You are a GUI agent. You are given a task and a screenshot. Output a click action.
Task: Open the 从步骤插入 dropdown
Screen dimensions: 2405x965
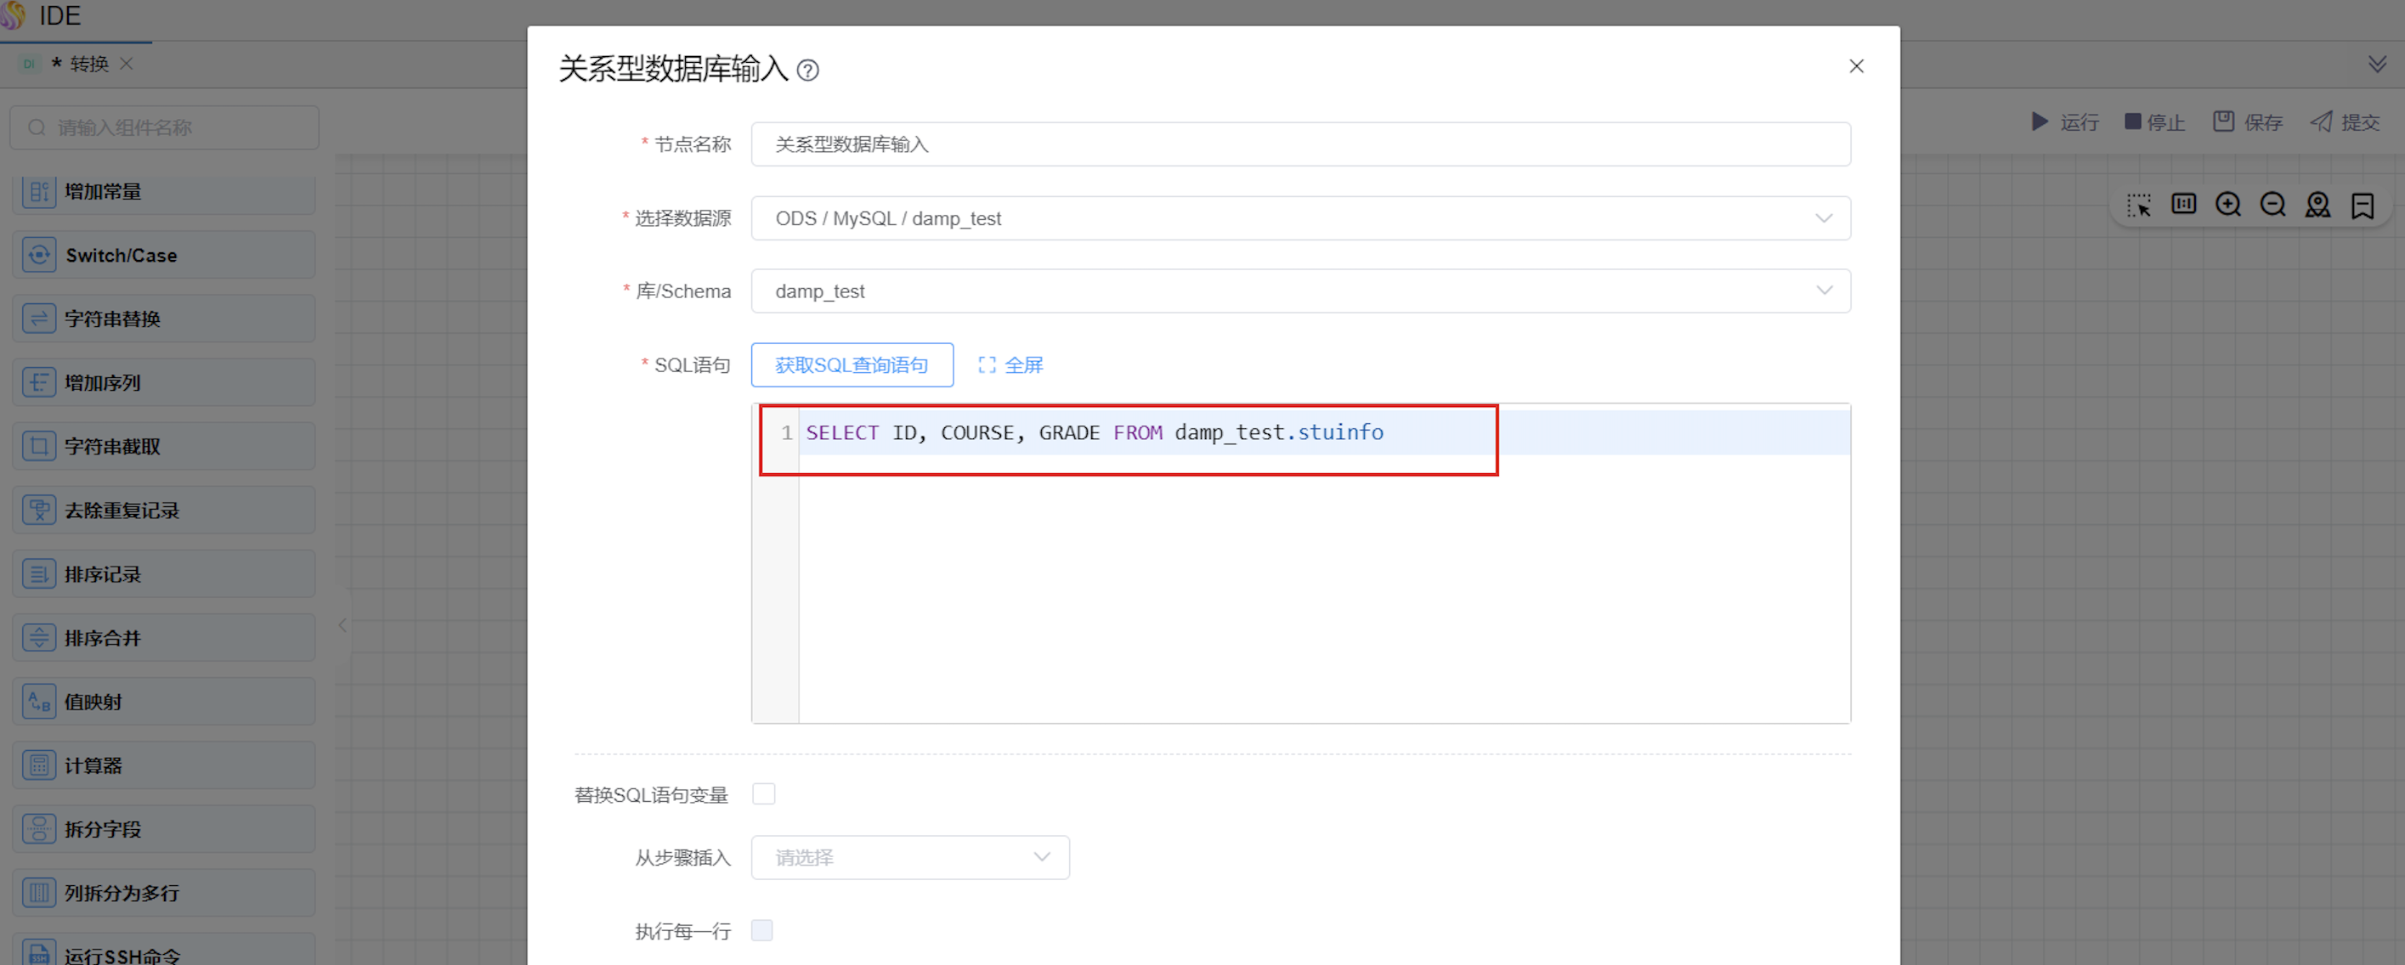click(x=909, y=857)
